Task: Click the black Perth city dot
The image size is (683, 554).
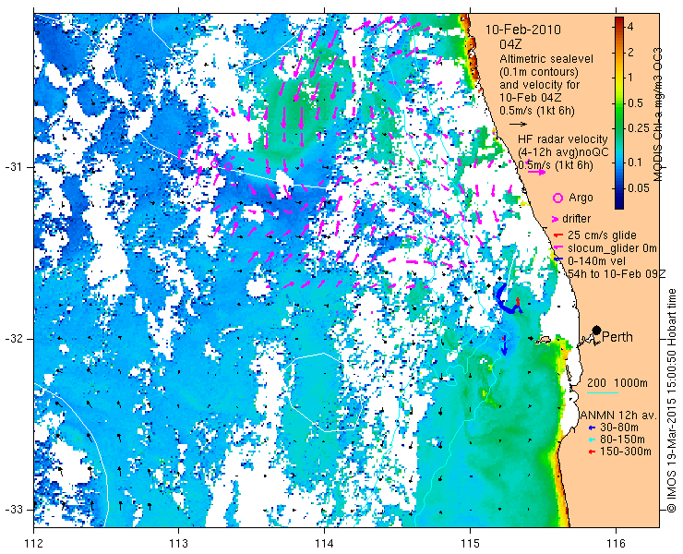Action: point(597,330)
